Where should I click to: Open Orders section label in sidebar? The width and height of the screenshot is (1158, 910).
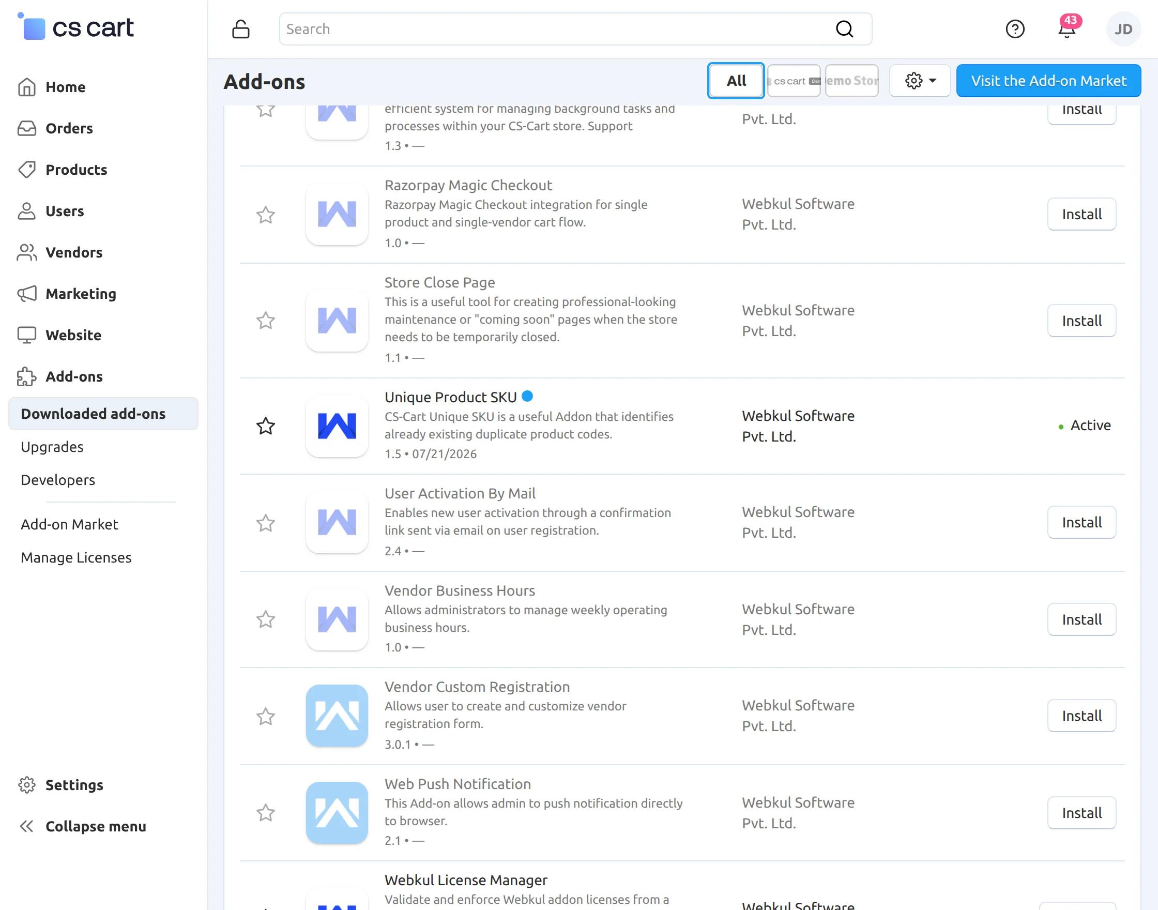click(x=69, y=128)
